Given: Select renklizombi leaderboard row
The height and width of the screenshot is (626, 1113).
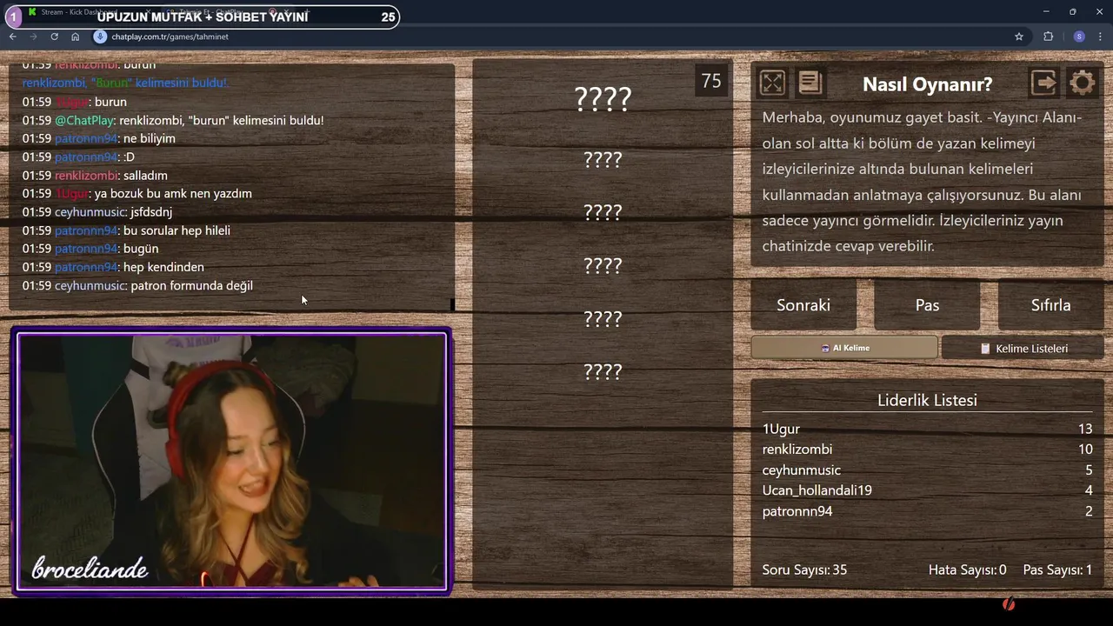Looking at the screenshot, I should point(927,450).
